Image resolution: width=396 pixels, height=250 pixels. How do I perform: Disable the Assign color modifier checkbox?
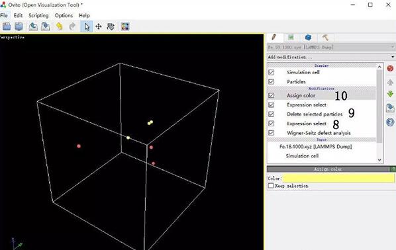click(272, 95)
